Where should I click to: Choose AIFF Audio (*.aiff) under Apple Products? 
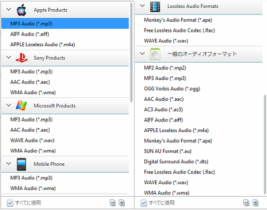[x=65, y=34]
